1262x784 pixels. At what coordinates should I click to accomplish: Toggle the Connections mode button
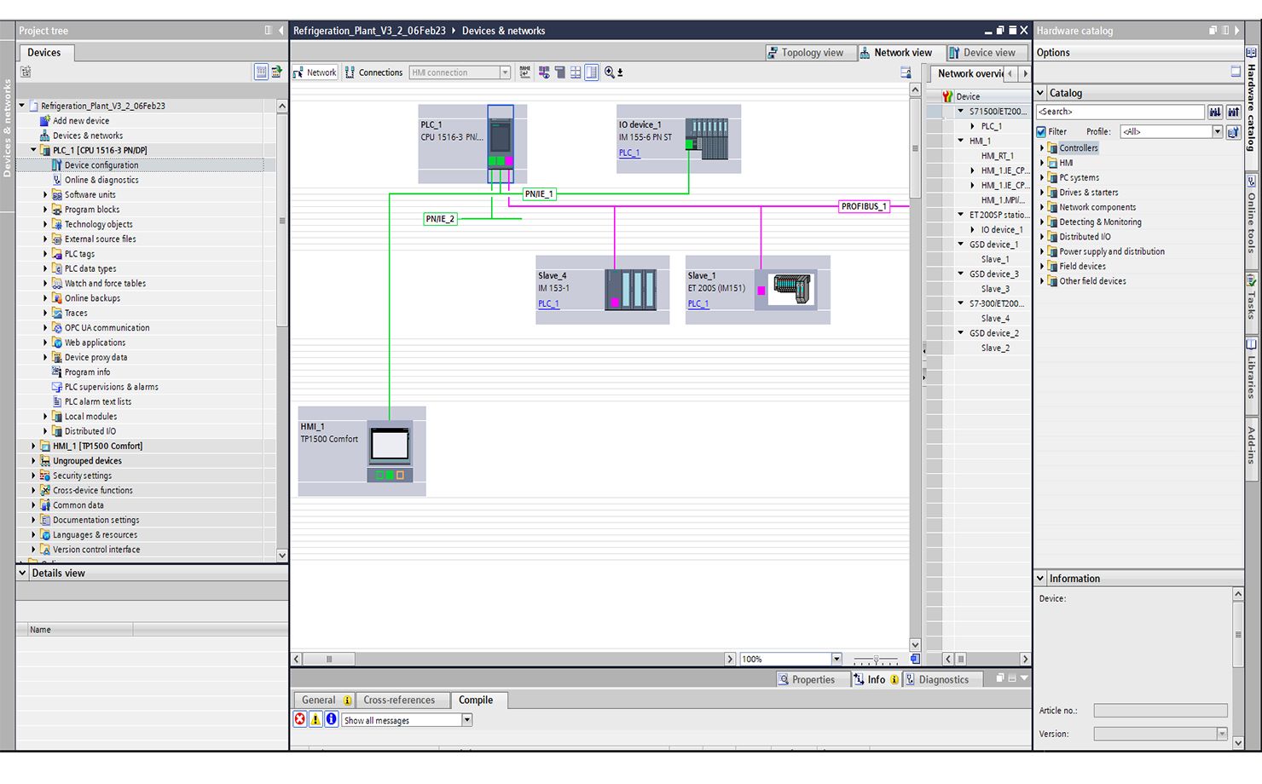373,72
